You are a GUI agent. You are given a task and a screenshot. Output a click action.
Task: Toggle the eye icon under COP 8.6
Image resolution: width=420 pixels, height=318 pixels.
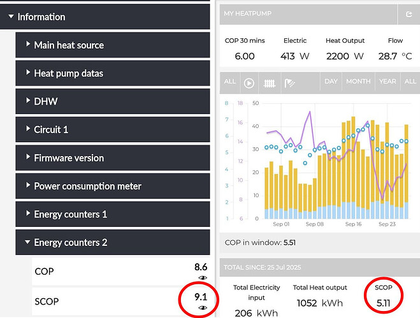click(x=203, y=278)
